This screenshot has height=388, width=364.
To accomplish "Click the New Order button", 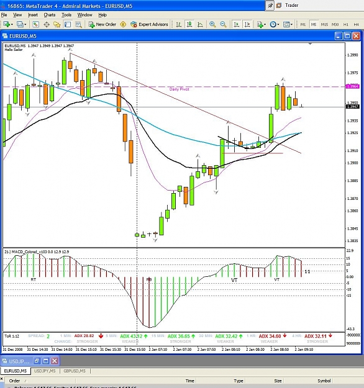I will pos(102,24).
